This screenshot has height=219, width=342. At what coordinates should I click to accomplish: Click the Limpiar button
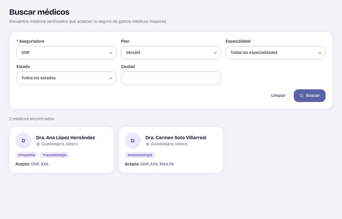[x=278, y=96]
